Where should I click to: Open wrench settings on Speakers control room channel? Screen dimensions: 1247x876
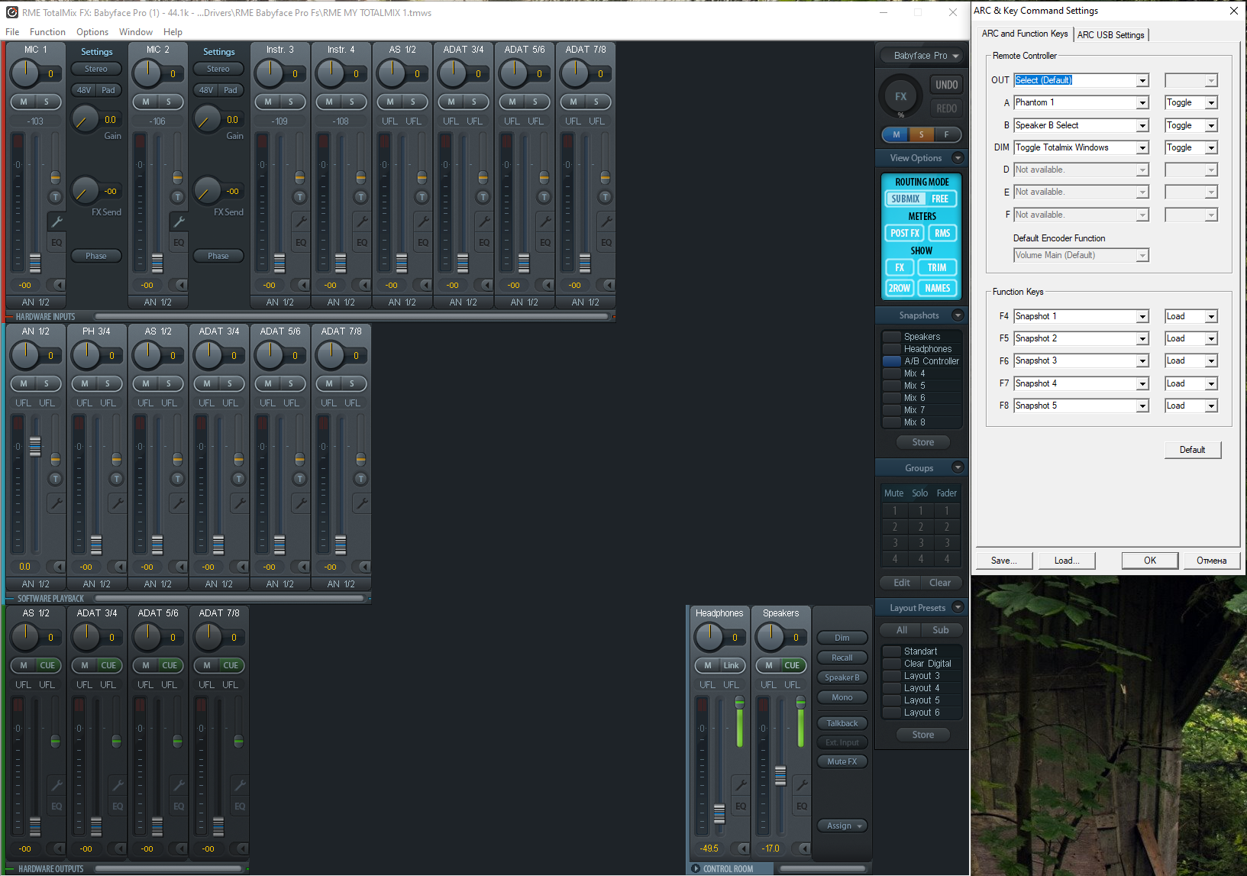pos(802,784)
